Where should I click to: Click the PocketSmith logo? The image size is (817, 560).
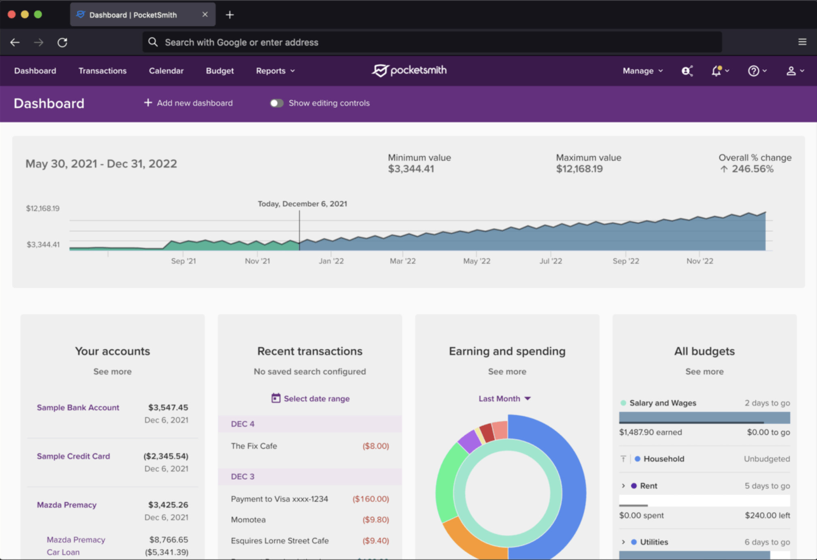(x=409, y=71)
